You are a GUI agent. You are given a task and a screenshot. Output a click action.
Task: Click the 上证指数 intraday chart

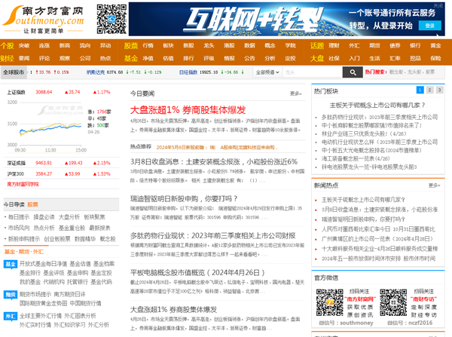tap(46, 126)
